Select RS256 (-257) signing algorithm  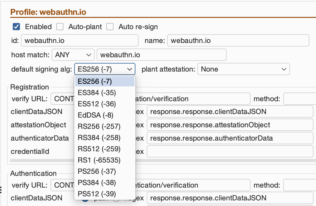coord(105,126)
